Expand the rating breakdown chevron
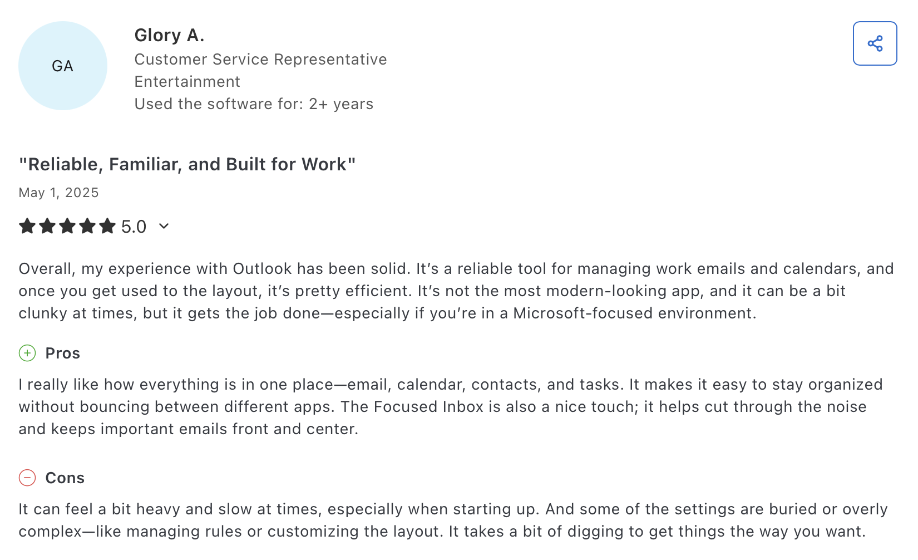 (x=164, y=226)
